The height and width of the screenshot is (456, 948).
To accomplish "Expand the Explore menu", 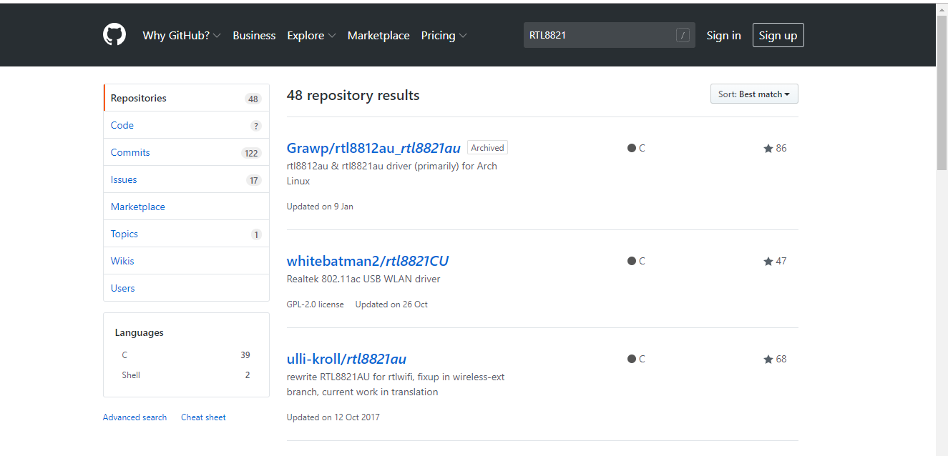I will pos(311,35).
